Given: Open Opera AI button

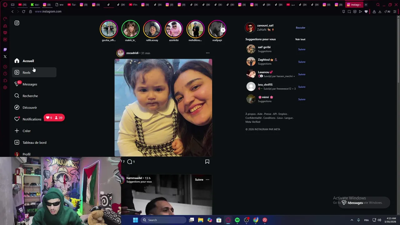Looking at the screenshot, I should (387, 12).
